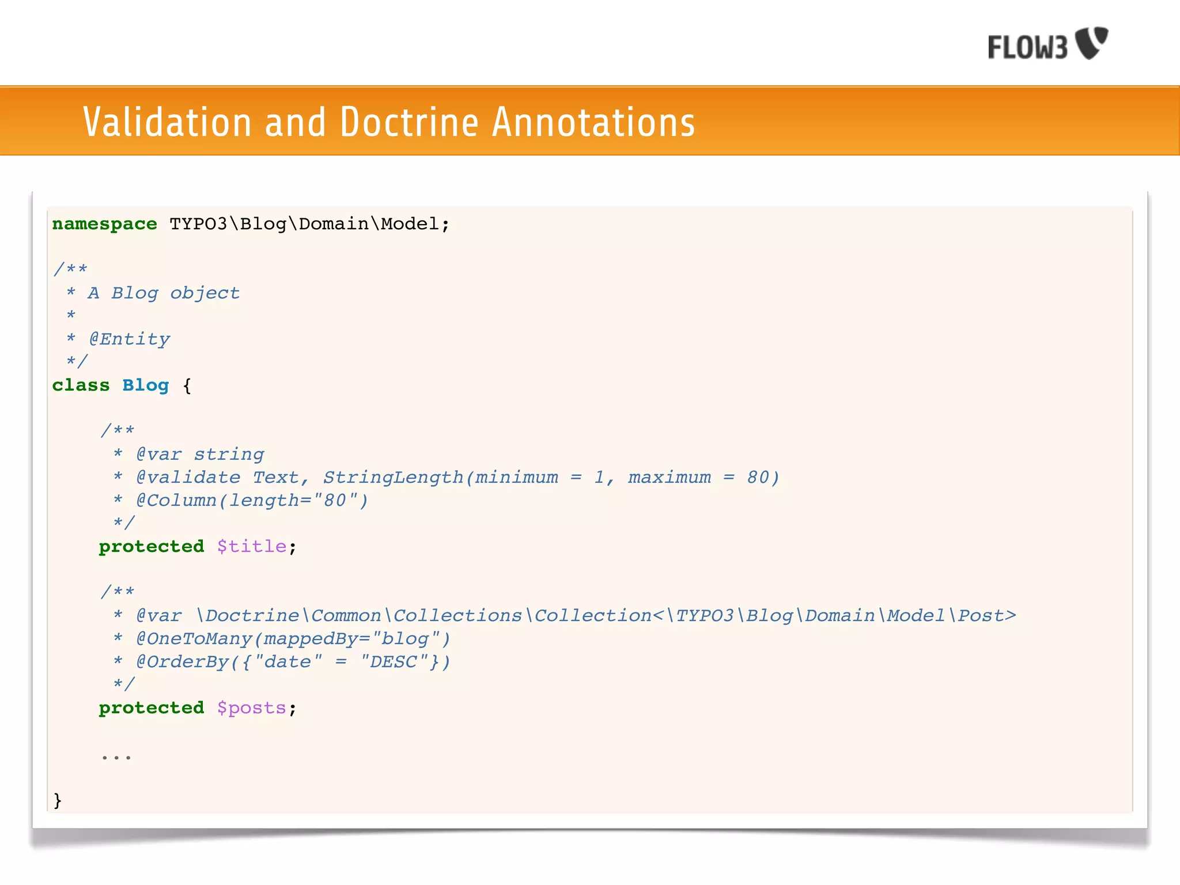Click the '@Column(length="80")' annotation
Screen dimensions: 1180x885
tap(241, 500)
